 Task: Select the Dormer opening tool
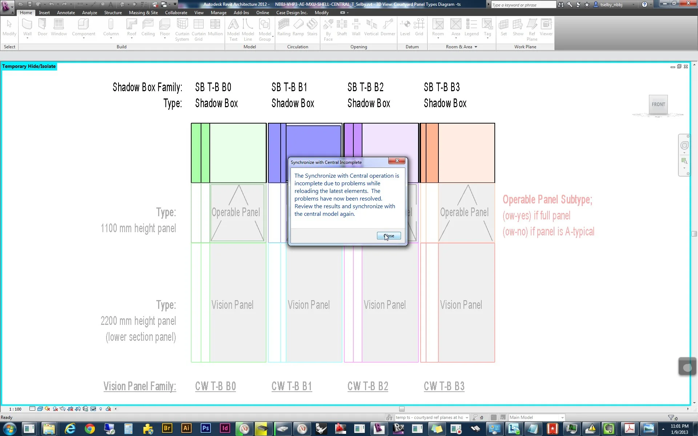388,28
